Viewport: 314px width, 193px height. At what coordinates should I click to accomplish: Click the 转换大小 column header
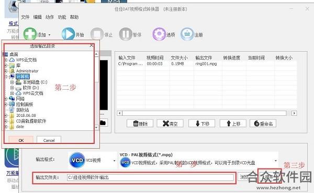point(284,58)
